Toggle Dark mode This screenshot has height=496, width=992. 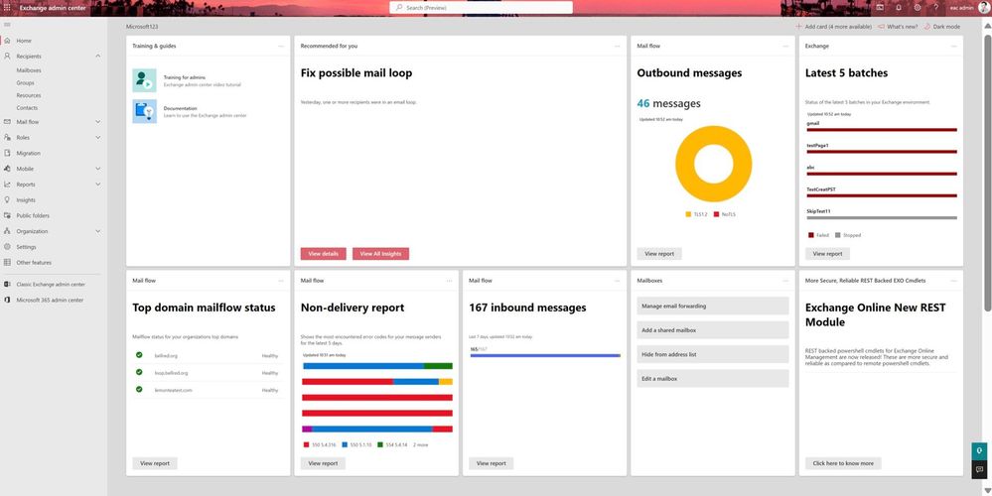942,27
